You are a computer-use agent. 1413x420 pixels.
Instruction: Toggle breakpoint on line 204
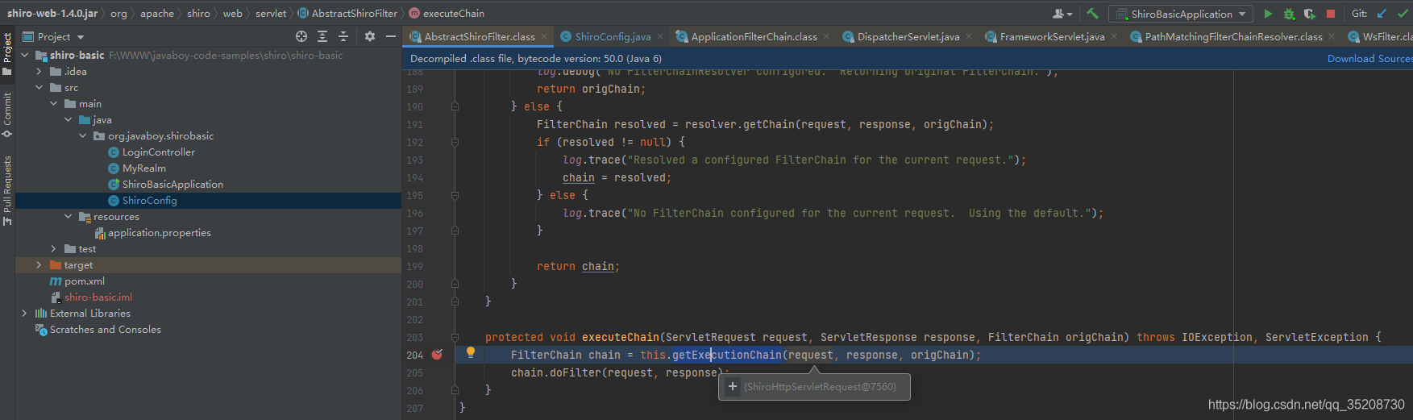tap(437, 355)
